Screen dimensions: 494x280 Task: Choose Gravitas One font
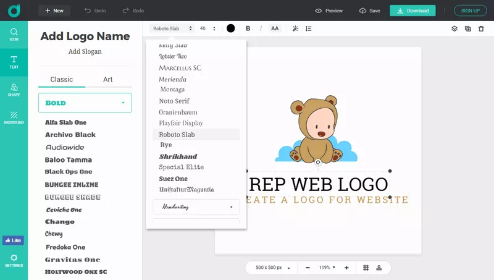72,260
